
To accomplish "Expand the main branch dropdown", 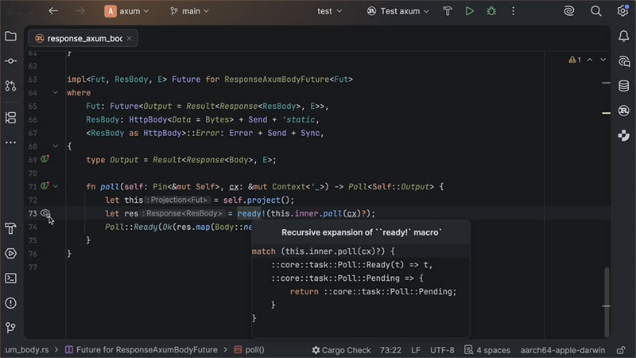I will point(189,11).
